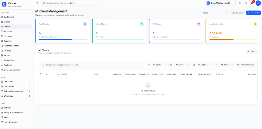Export the client list
The image size is (262, 129).
252,51
